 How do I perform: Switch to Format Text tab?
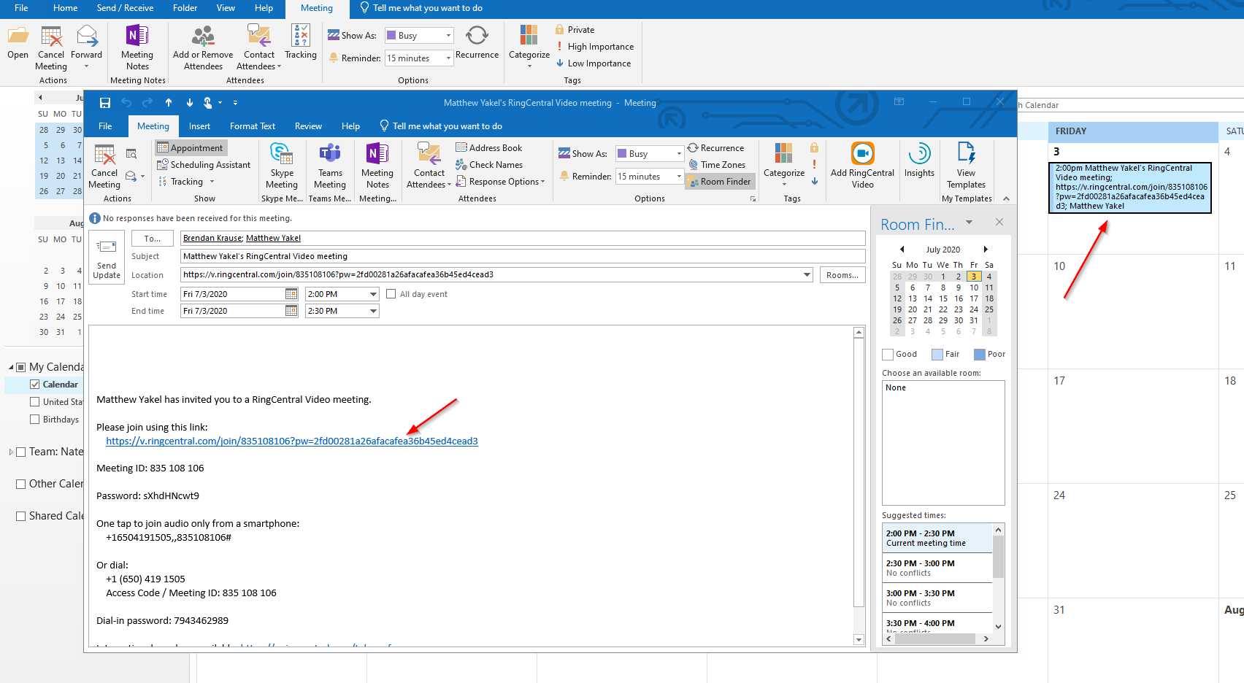pyautogui.click(x=253, y=126)
